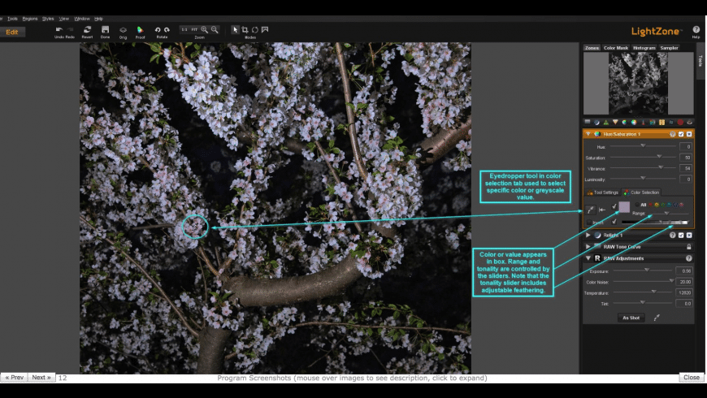Click the Revert icon in toolbar
The height and width of the screenshot is (398, 707).
87,30
